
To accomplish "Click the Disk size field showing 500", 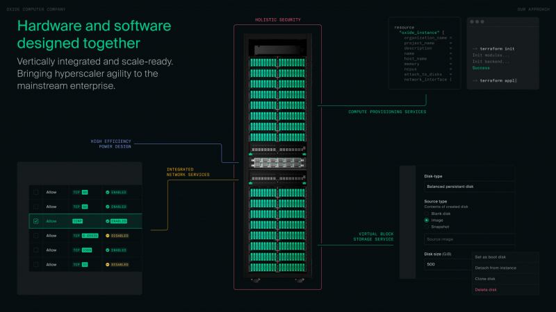I will coord(446,264).
